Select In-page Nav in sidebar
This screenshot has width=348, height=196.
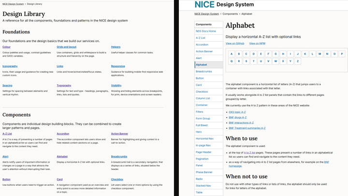[209, 145]
